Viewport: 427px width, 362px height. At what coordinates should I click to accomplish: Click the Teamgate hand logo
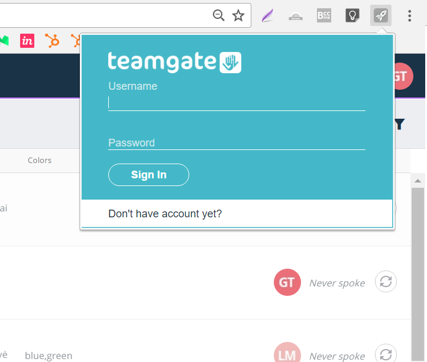coord(231,63)
